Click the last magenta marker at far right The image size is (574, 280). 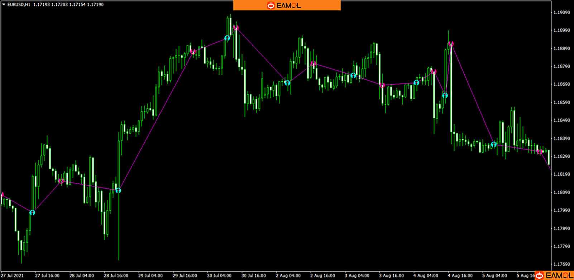pos(540,152)
